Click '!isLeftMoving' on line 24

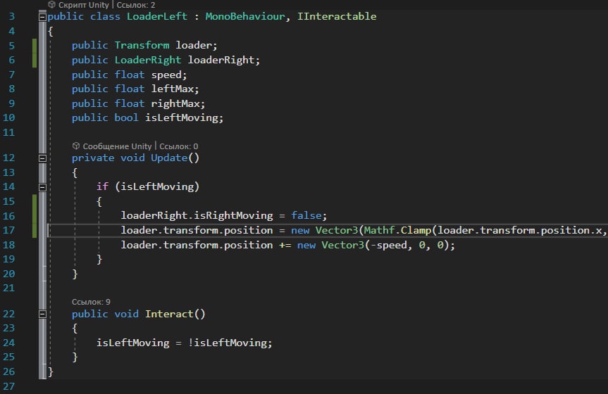click(228, 343)
